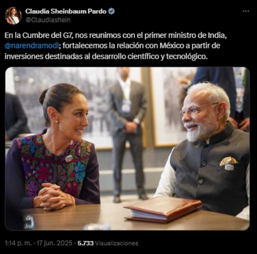The width and height of the screenshot is (257, 254).
Task: Click the 17 jun. 2025 date
Action: 55,243
